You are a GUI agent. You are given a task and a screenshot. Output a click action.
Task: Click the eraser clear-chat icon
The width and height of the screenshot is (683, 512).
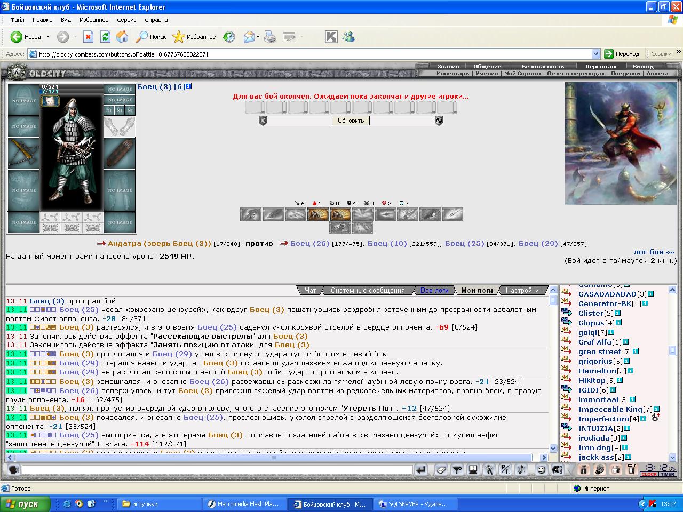(441, 470)
